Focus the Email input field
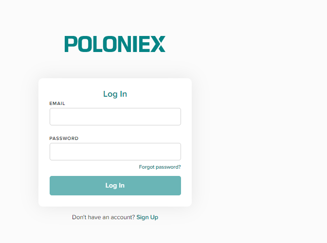The height and width of the screenshot is (243, 327). (115, 117)
